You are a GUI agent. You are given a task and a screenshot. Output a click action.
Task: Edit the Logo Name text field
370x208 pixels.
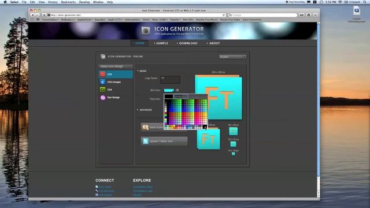[171, 80]
